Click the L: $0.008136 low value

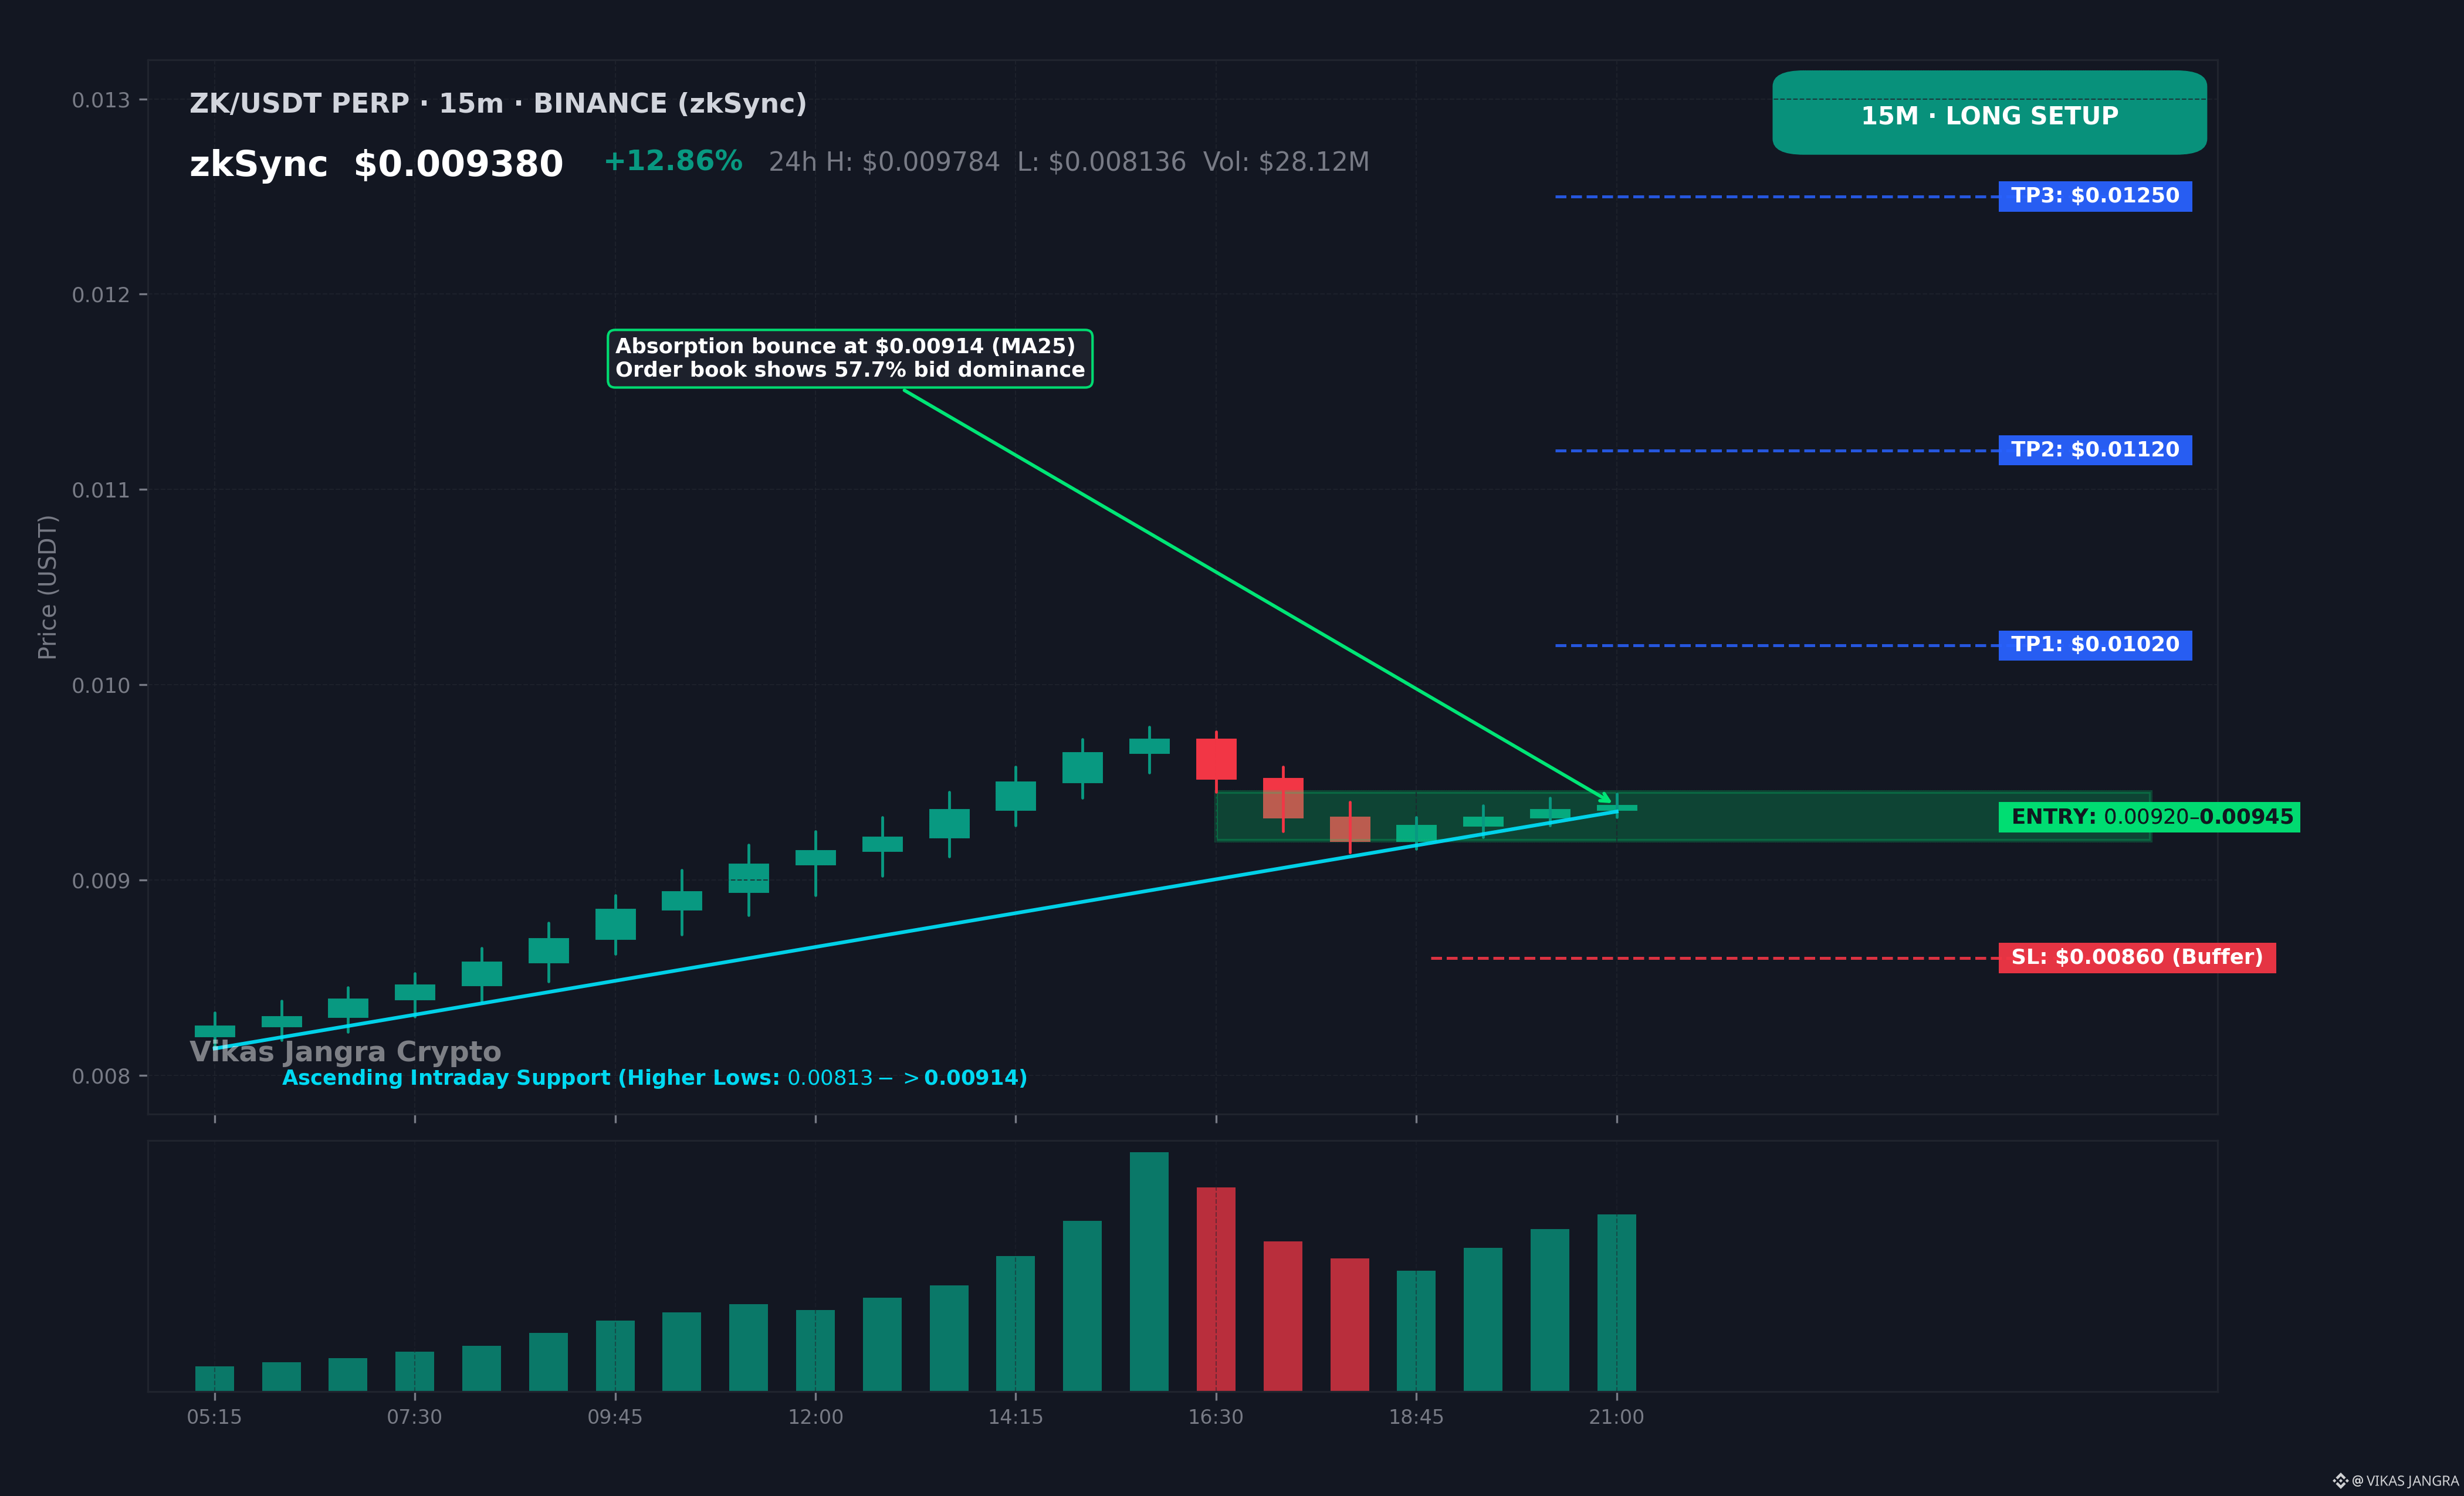click(1101, 162)
